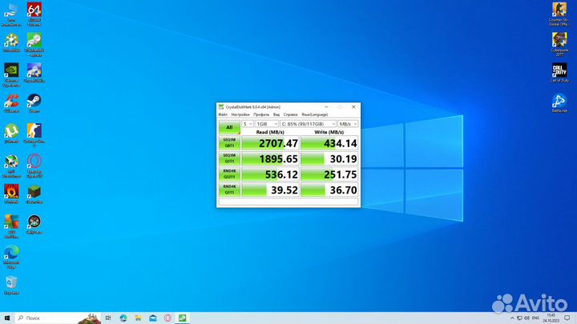The width and height of the screenshot is (577, 324).
Task: Run the RND4K Q32T1 test
Action: pyautogui.click(x=229, y=174)
